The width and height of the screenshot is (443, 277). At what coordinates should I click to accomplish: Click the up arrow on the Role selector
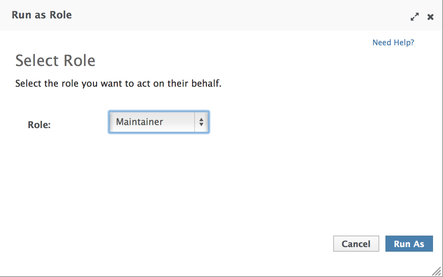point(201,119)
